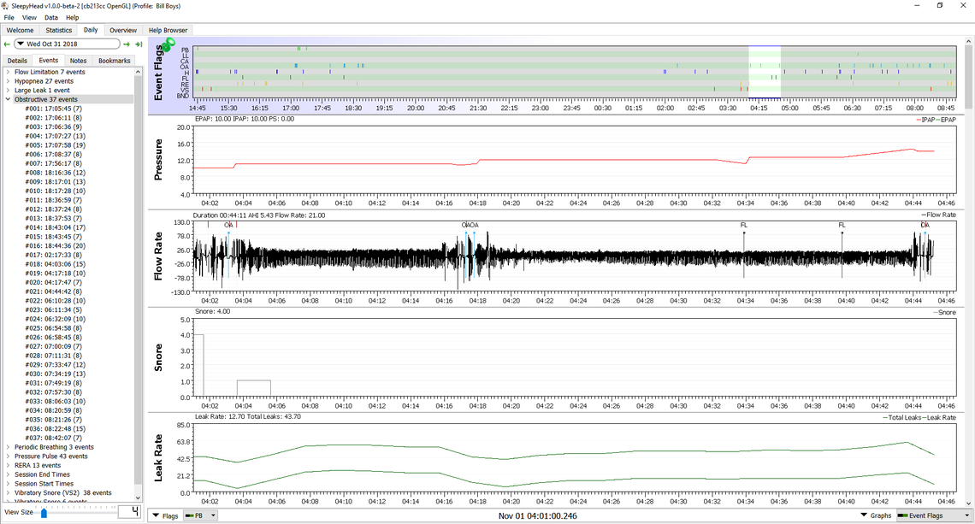Click the green pin on Event Flags graph
This screenshot has height=524, width=975.
(168, 44)
